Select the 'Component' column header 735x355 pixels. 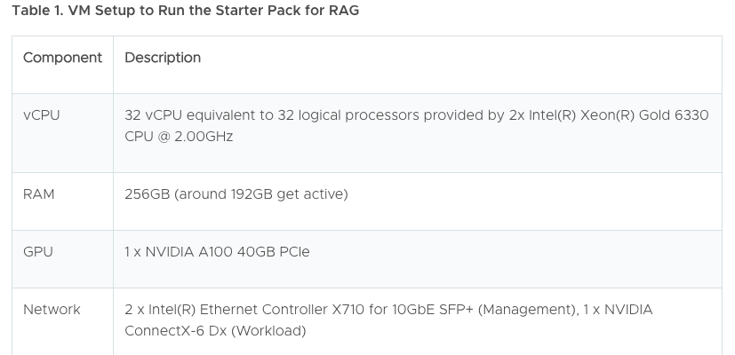click(x=62, y=58)
